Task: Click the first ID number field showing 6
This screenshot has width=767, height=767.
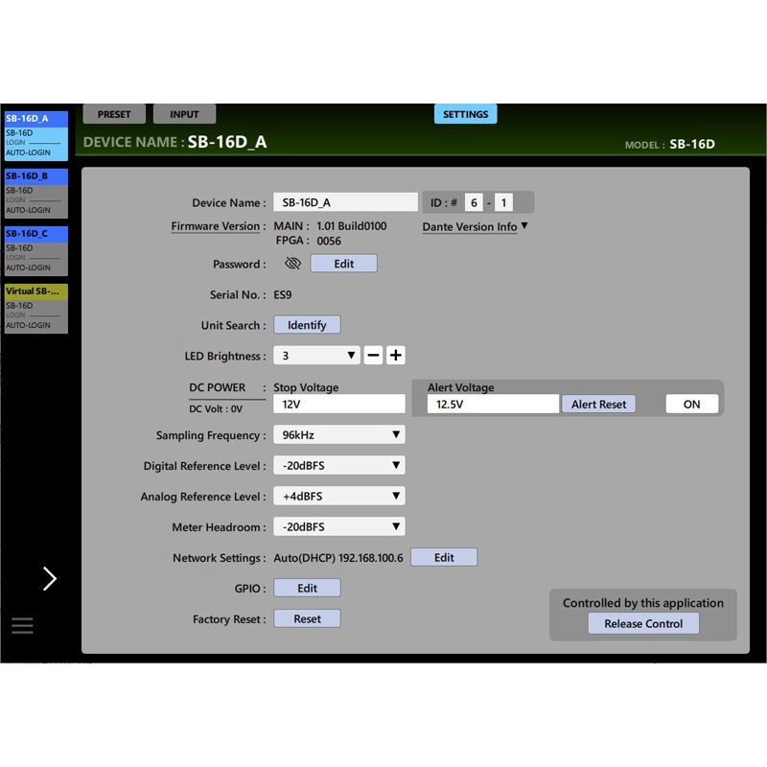Action: pos(474,202)
